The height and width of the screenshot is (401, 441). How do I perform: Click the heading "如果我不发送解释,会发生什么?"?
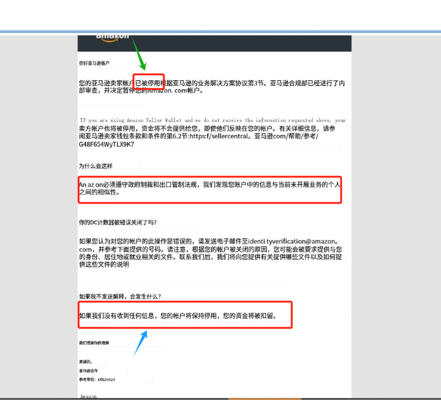pyautogui.click(x=120, y=296)
